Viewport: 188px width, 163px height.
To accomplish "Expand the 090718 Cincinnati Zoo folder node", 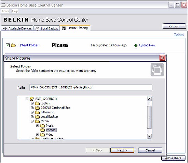I will coord(32,108).
